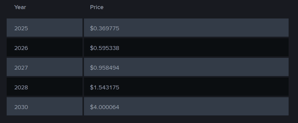Click the $0.595338 price value
This screenshot has height=123, width=298.
(x=105, y=48)
